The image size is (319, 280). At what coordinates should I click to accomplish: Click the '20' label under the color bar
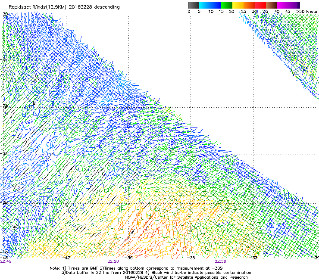click(231, 12)
